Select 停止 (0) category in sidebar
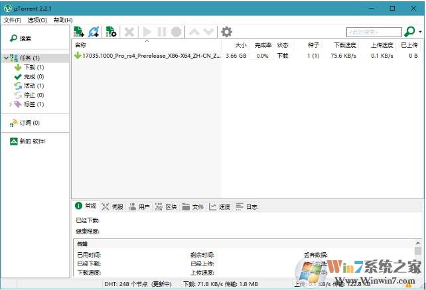426x290 pixels. click(x=34, y=95)
